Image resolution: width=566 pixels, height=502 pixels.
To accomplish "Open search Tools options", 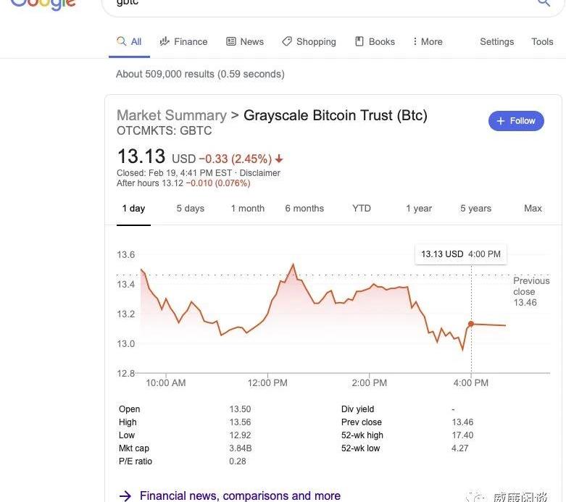I will coord(542,41).
